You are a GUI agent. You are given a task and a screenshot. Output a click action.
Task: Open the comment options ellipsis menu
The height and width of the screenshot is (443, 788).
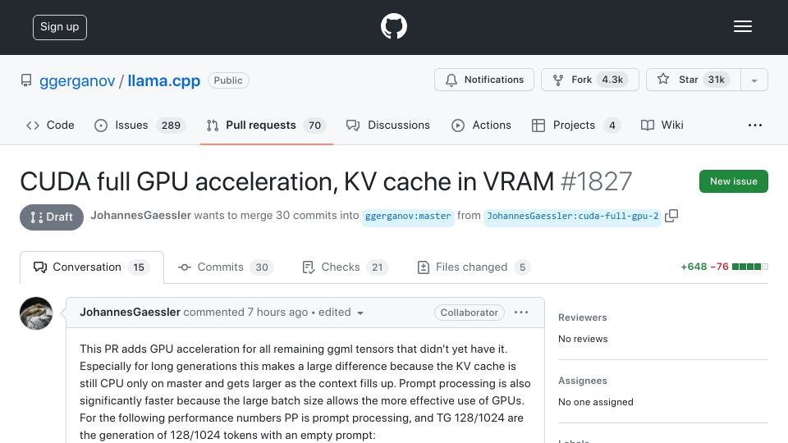521,313
